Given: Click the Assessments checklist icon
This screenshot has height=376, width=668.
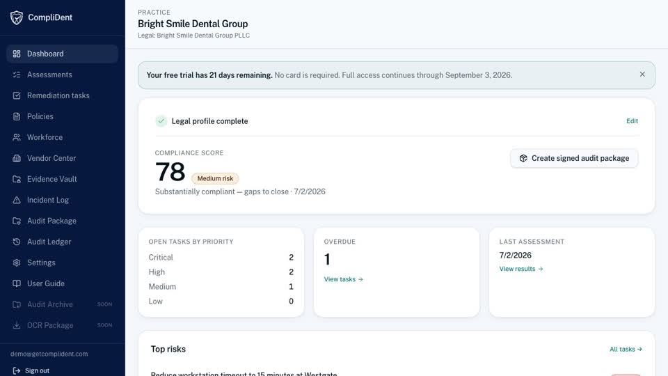Looking at the screenshot, I should [17, 75].
